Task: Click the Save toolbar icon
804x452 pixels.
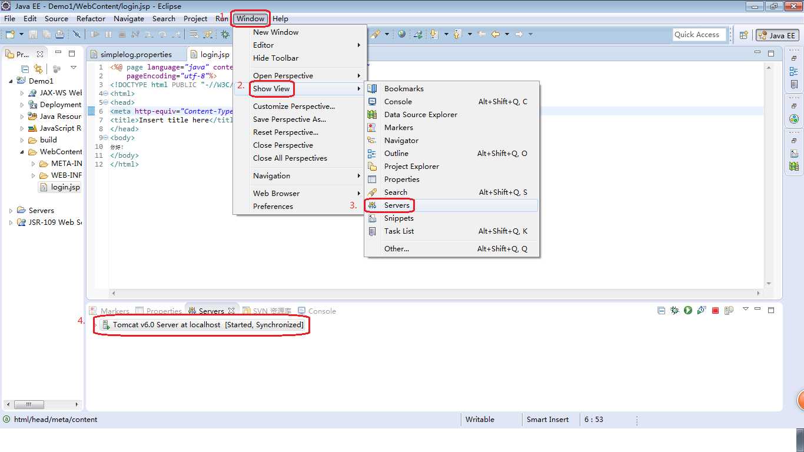Action: (x=33, y=34)
